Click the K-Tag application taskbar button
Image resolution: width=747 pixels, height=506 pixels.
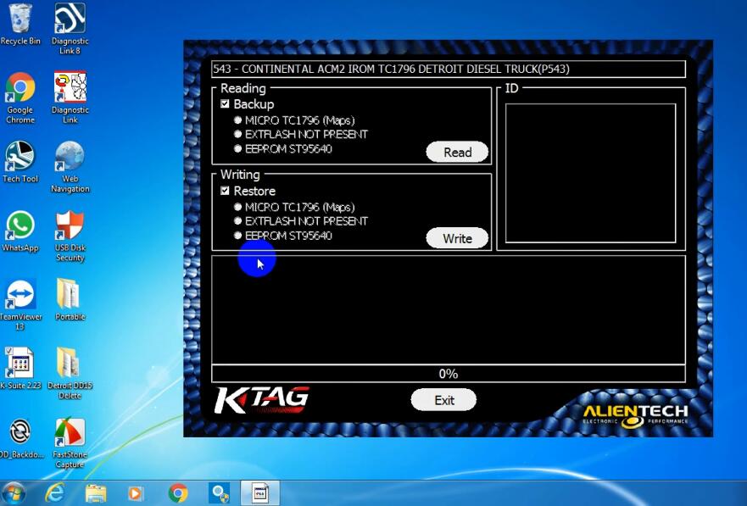coord(260,493)
